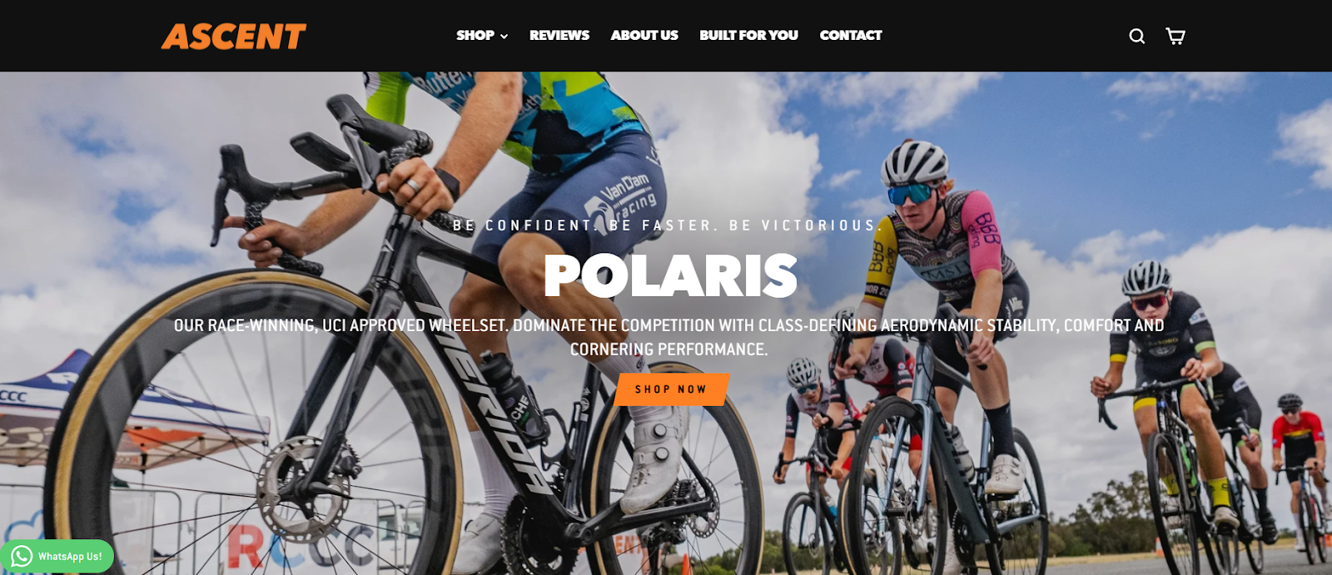Click the BE CONFIDENT tagline text
This screenshot has height=575, width=1332.
pyautogui.click(x=523, y=226)
